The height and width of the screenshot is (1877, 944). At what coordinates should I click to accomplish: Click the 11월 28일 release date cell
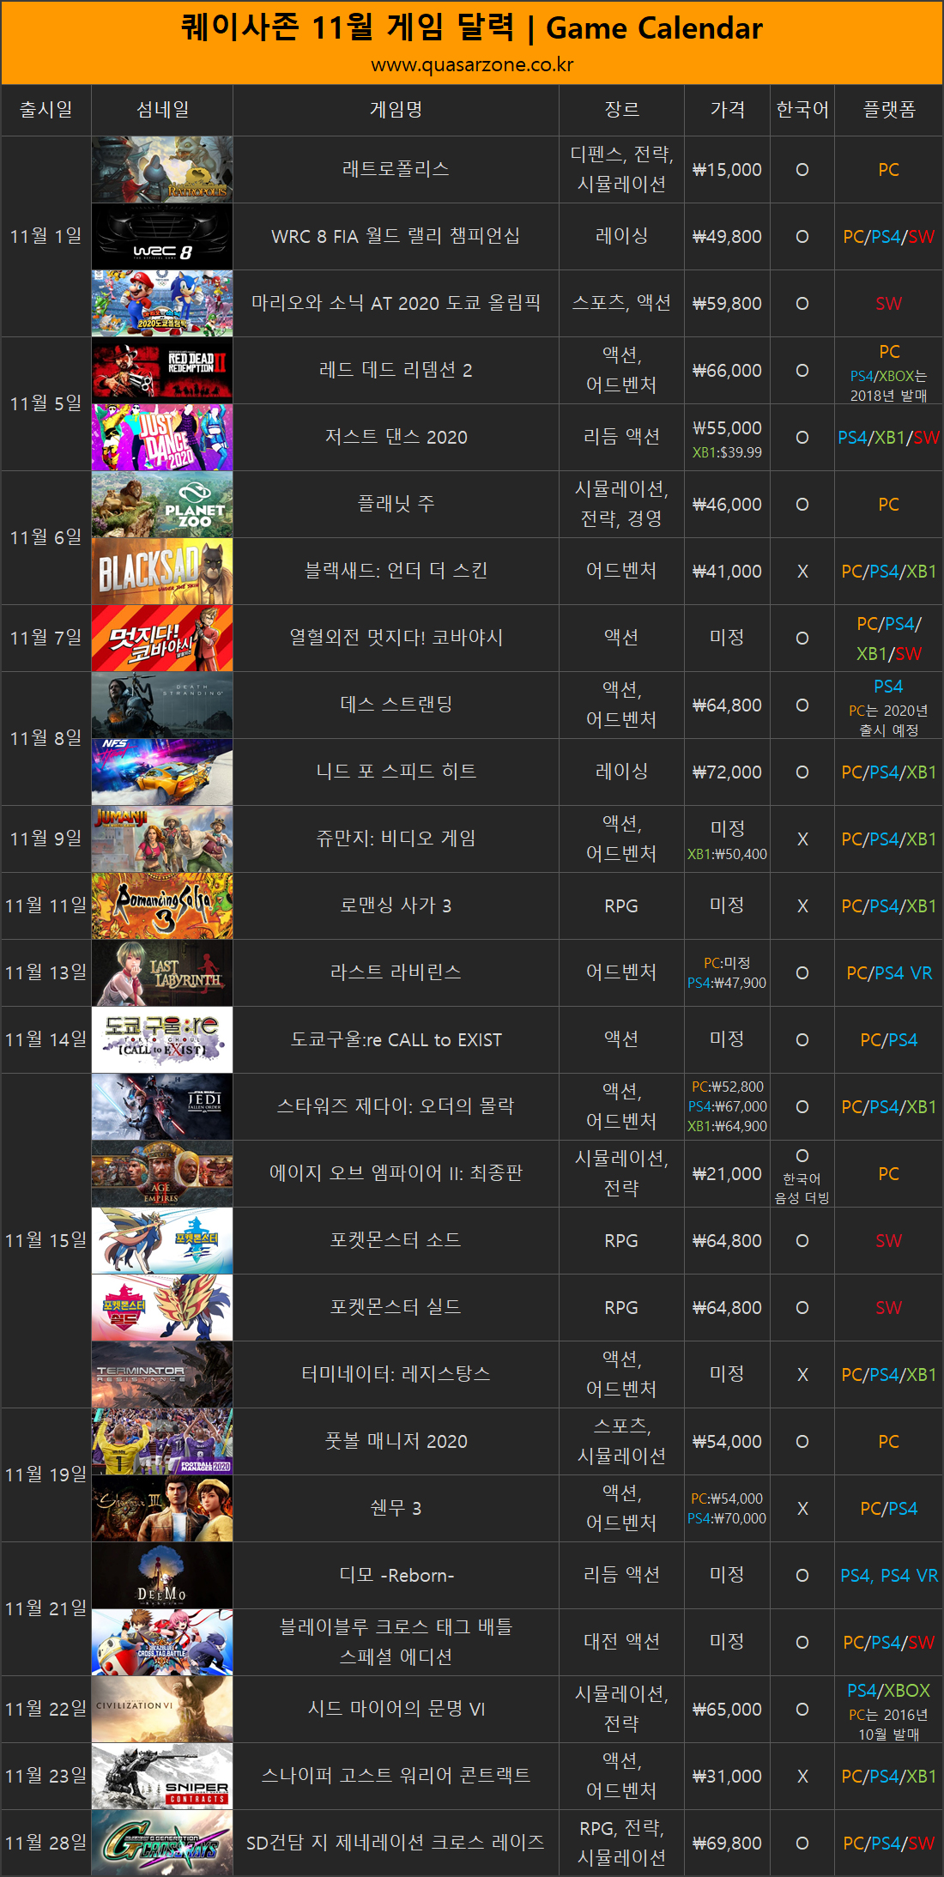(x=46, y=1844)
